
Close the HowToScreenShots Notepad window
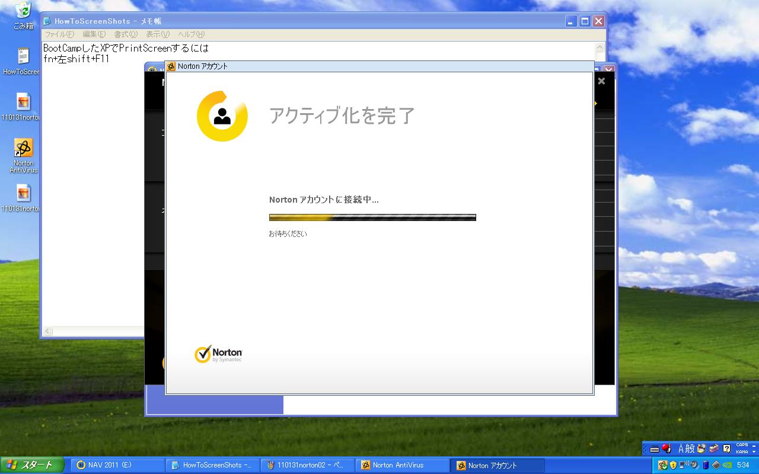[x=598, y=21]
